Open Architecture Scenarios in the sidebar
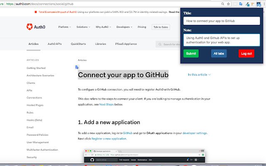266x166 pixels. point(40,76)
